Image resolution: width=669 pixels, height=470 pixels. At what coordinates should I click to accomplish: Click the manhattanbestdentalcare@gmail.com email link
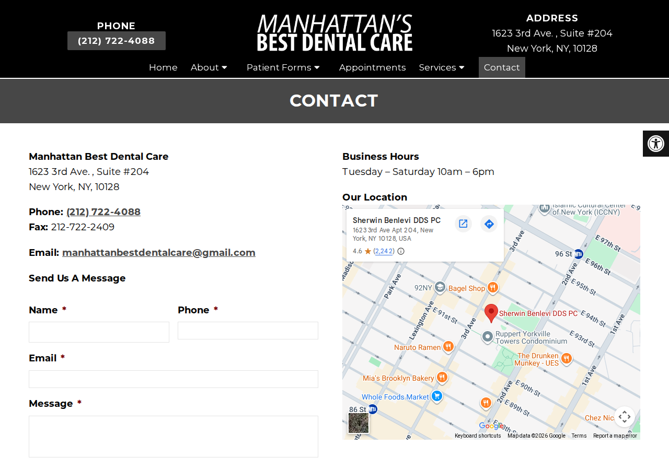[159, 253]
